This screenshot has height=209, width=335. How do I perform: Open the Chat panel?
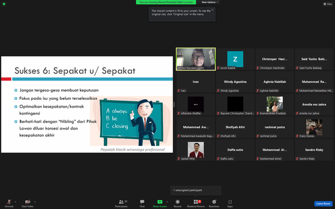pos(142,203)
